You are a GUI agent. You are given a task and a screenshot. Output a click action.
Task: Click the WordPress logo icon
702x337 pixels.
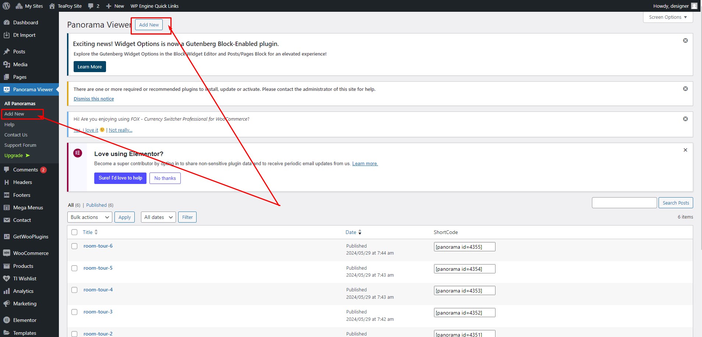(x=6, y=6)
